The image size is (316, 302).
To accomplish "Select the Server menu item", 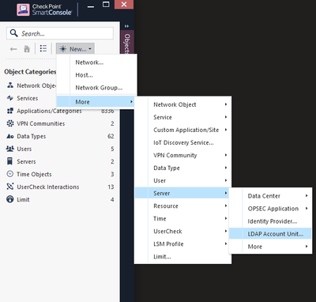I will (182, 193).
